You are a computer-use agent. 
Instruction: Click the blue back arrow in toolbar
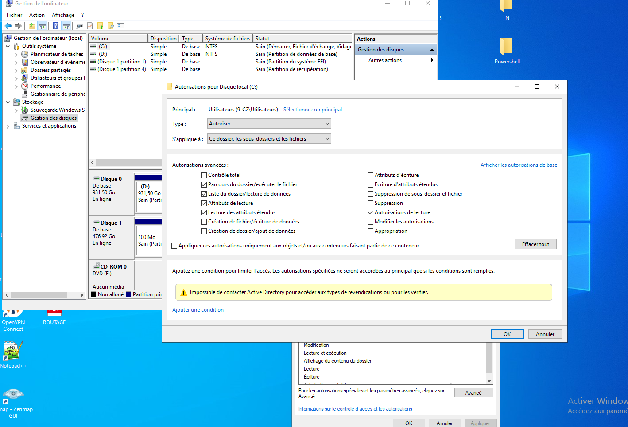click(x=8, y=26)
